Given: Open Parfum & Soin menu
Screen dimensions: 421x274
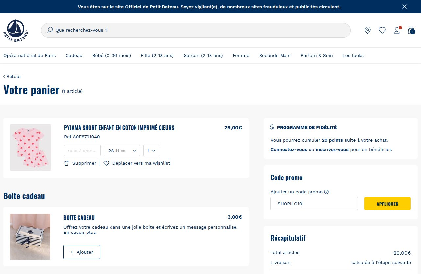Looking at the screenshot, I should 317,55.
